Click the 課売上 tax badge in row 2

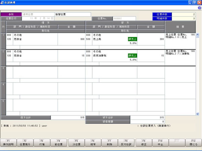(132, 56)
